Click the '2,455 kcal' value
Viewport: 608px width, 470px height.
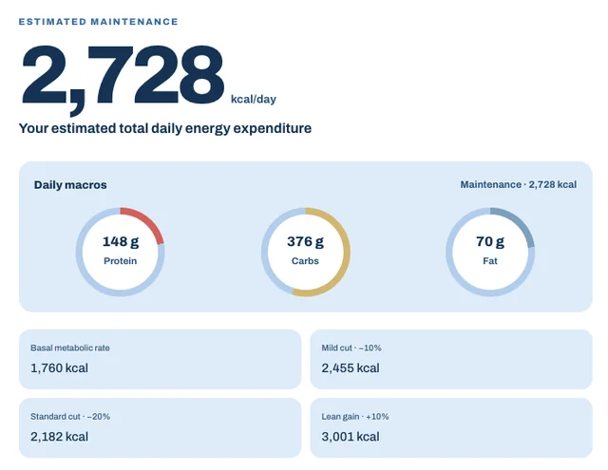[351, 367]
